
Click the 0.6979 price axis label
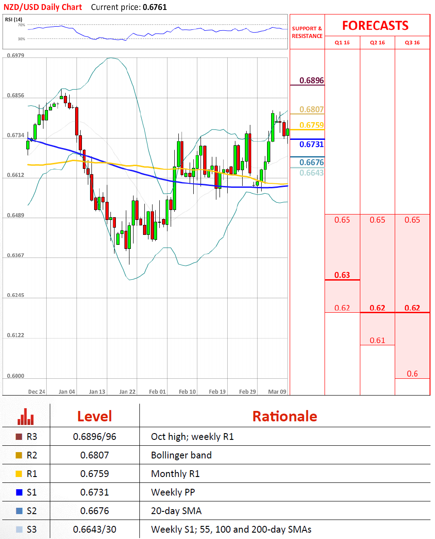pos(15,55)
